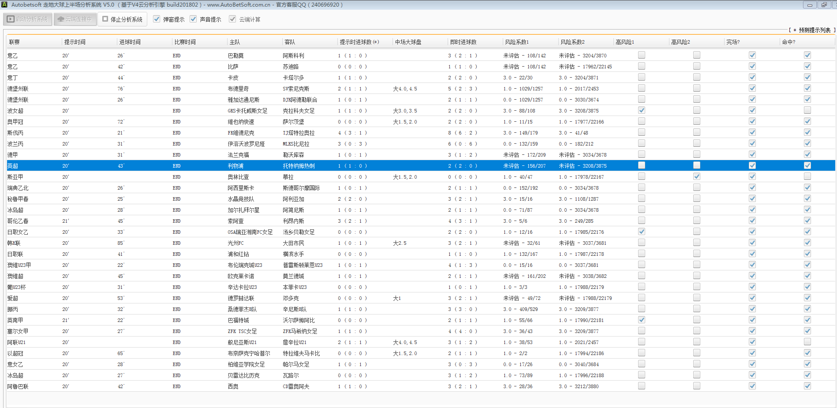Toggle the 声音提示 sound alert checkbox

pos(193,19)
